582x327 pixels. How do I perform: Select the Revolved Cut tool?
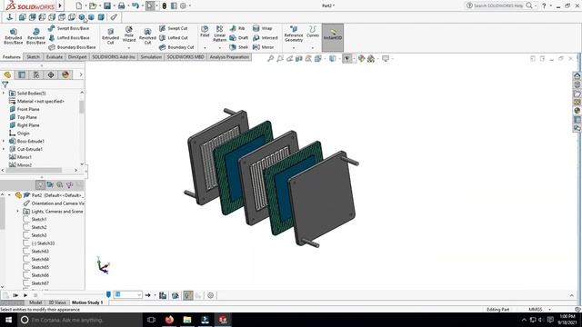pyautogui.click(x=147, y=36)
